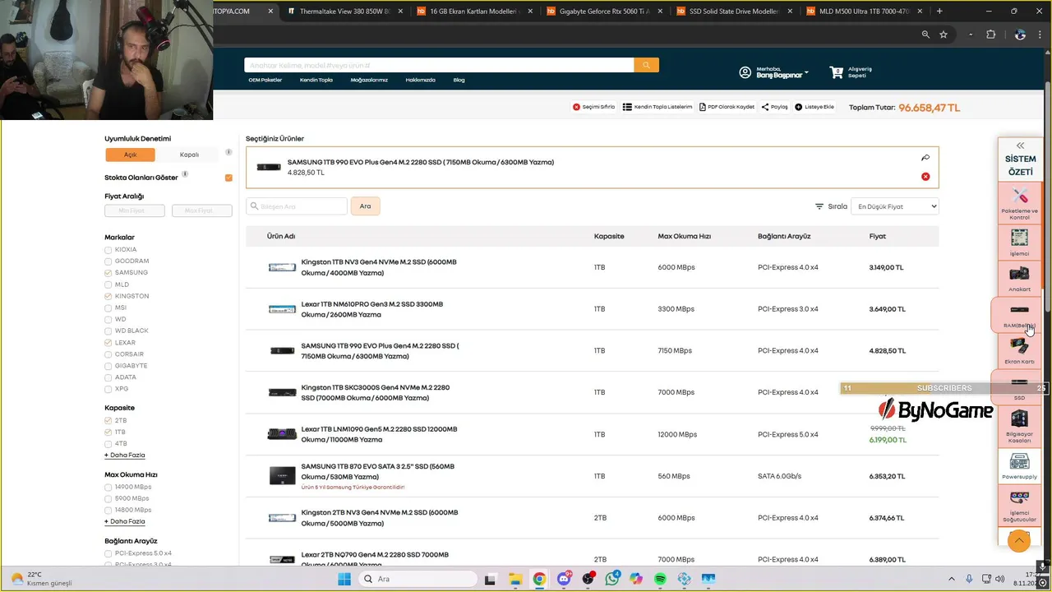Switch to MLD M500 Ultra 1TB tab
The image size is (1052, 592).
[863, 12]
